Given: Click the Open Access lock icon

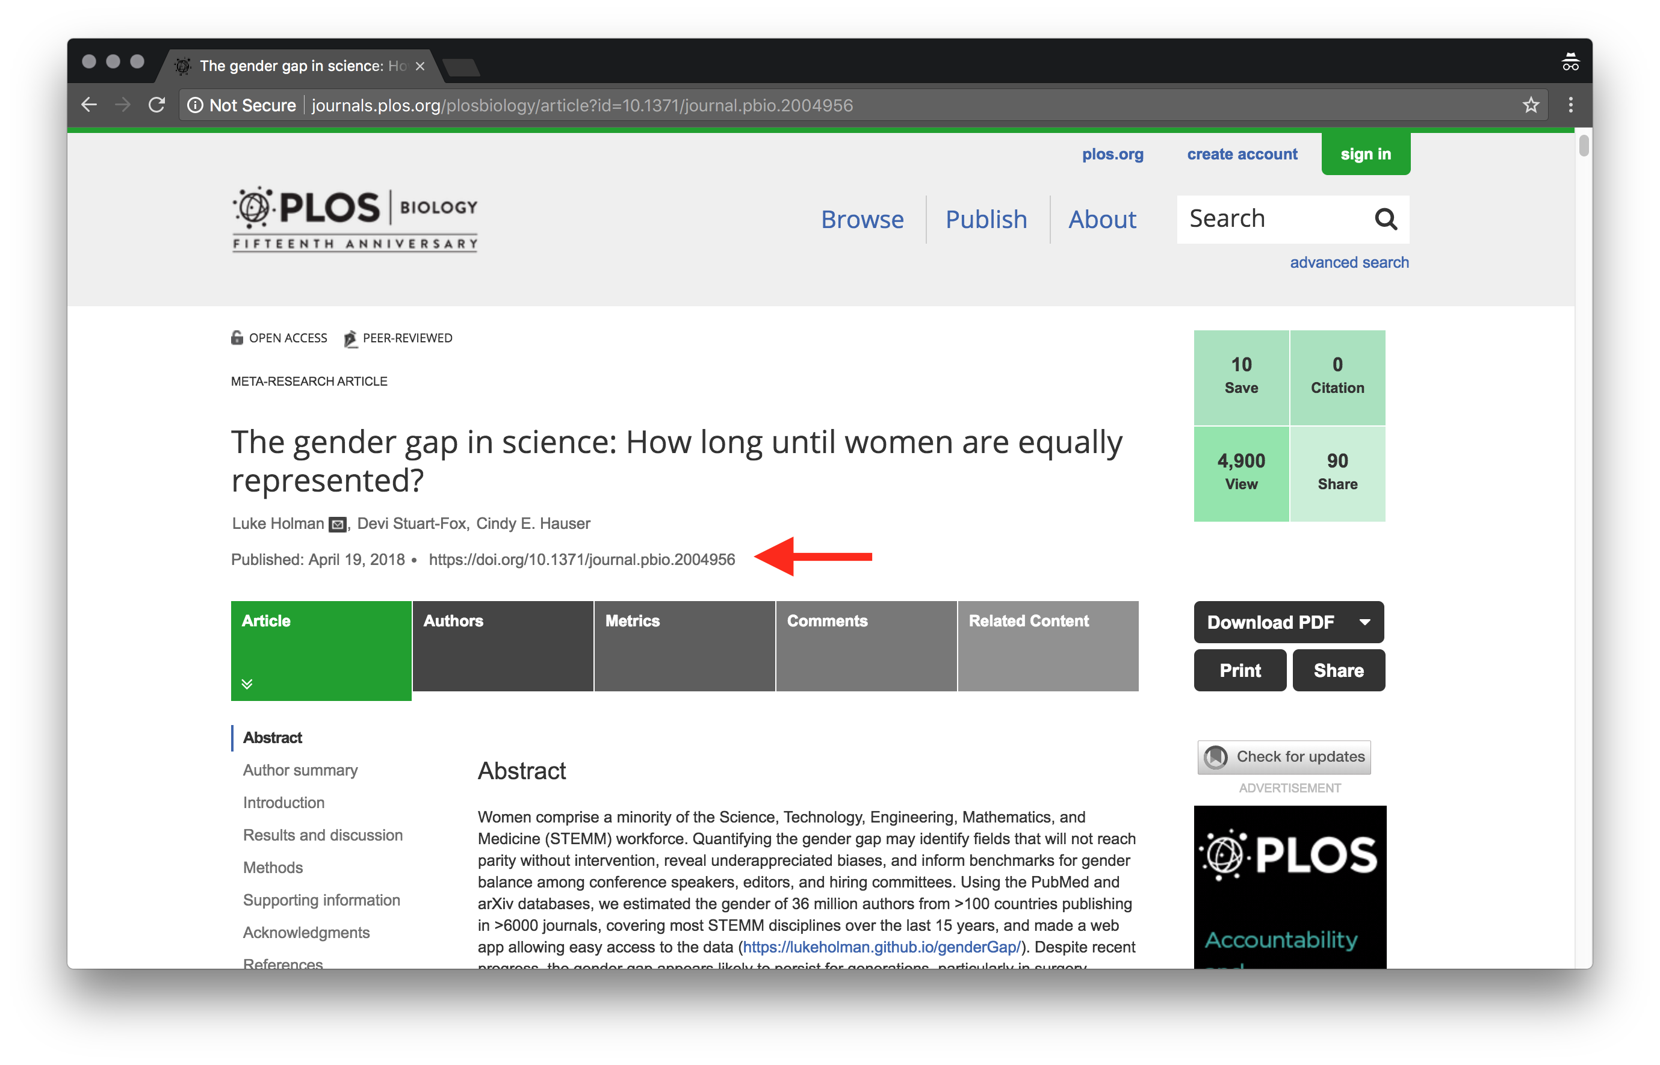Looking at the screenshot, I should (x=237, y=338).
